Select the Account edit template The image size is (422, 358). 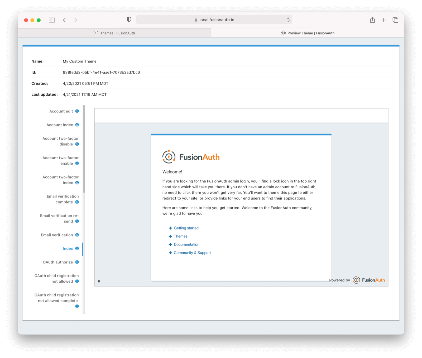click(61, 111)
